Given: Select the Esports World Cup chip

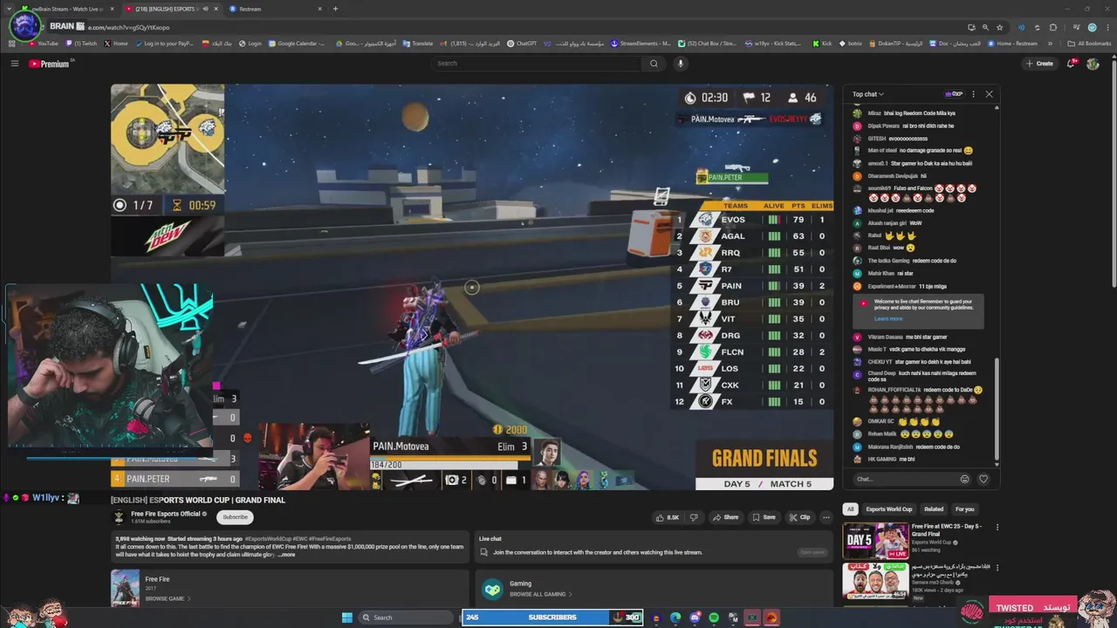Looking at the screenshot, I should (889, 509).
